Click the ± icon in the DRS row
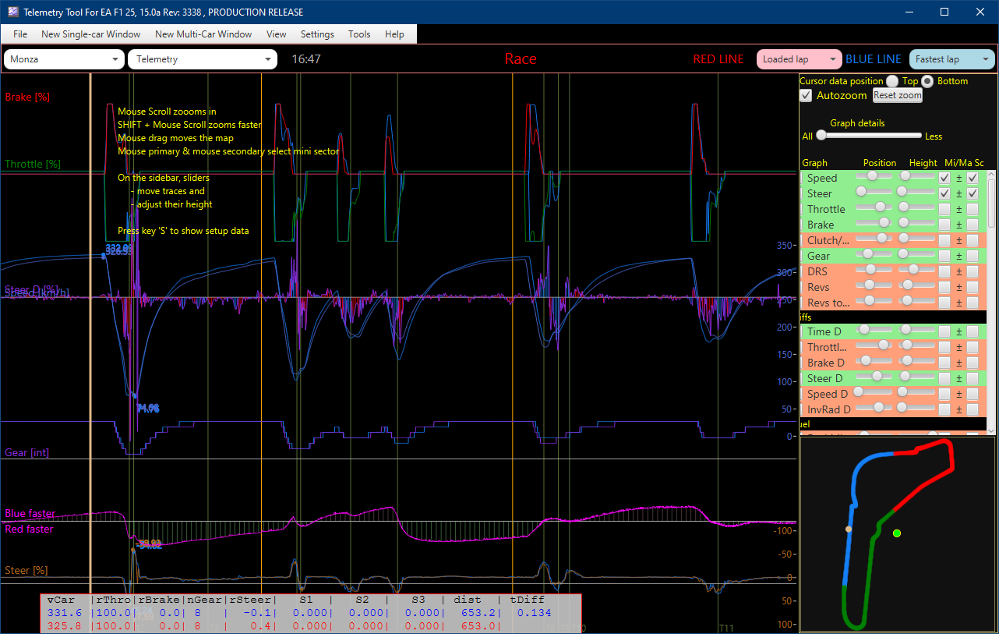This screenshot has height=634, width=999. (x=959, y=271)
